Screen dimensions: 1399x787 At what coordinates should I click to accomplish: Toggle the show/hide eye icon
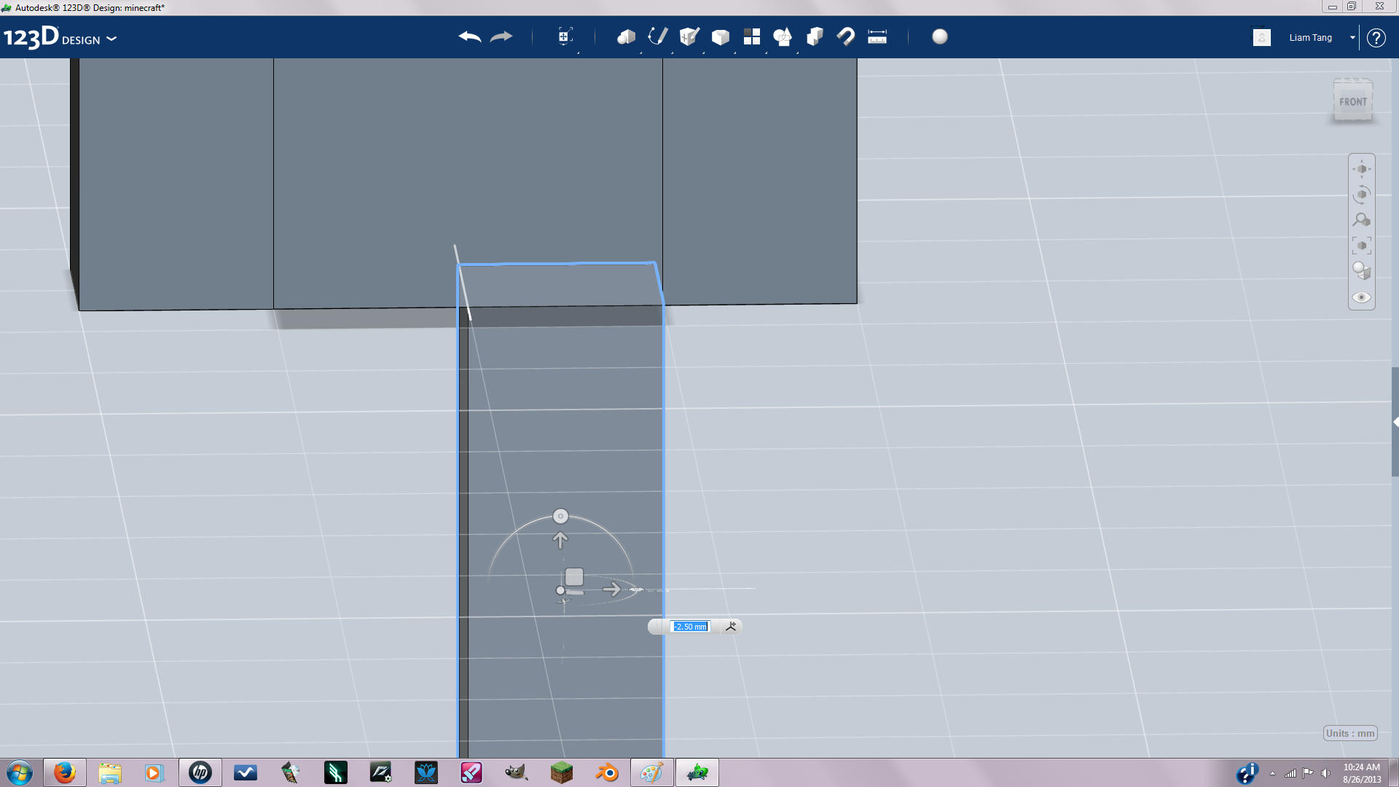pos(1362,297)
